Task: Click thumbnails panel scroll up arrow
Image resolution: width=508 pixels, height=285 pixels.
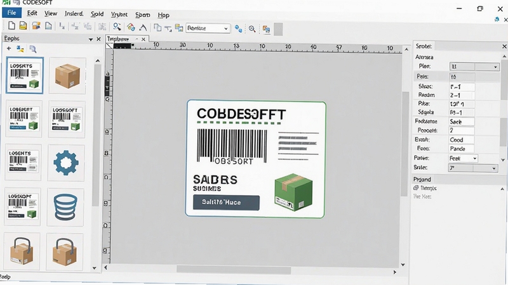Action: tap(98, 61)
